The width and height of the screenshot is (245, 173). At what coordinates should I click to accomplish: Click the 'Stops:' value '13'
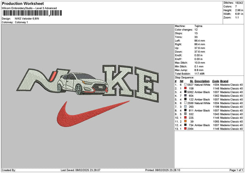click(x=196, y=33)
